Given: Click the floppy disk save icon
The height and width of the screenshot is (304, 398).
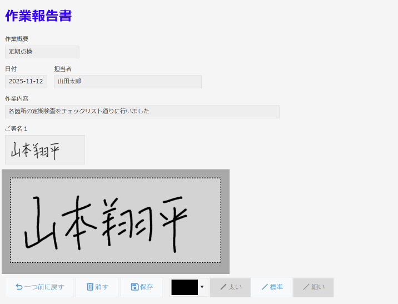Looking at the screenshot, I should point(135,287).
